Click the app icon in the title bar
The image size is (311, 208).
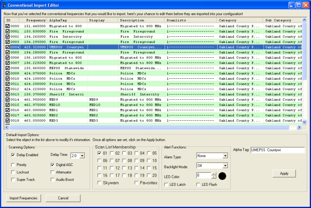4,5
